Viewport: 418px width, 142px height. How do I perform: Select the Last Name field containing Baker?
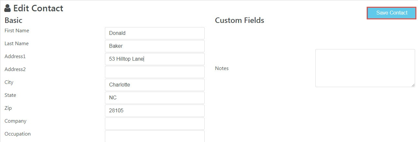[x=155, y=46]
